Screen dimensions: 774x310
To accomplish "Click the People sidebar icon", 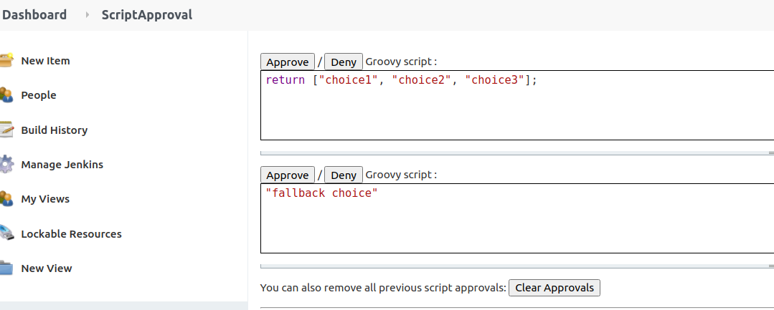I will 6,95.
